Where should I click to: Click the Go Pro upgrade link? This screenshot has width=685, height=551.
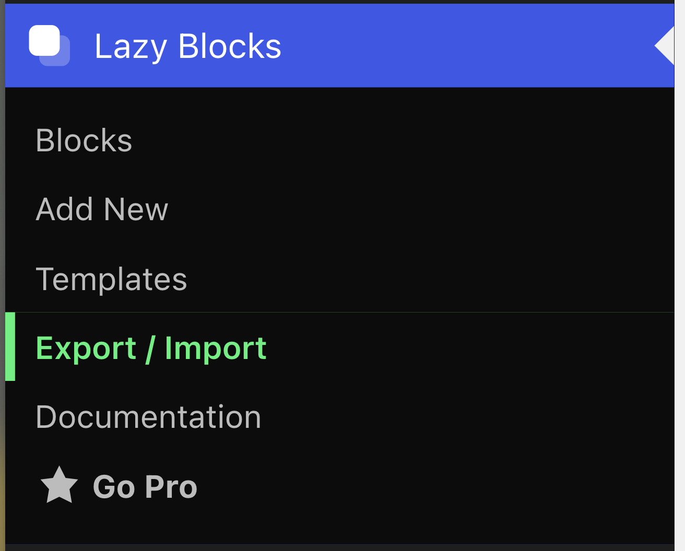[145, 486]
